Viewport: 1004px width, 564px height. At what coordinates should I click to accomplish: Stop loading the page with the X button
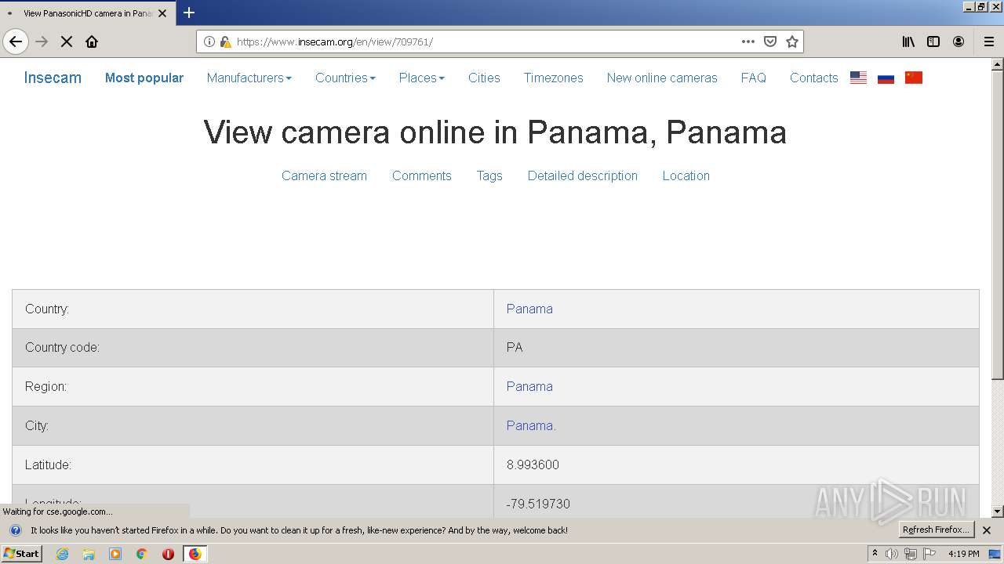click(x=67, y=42)
